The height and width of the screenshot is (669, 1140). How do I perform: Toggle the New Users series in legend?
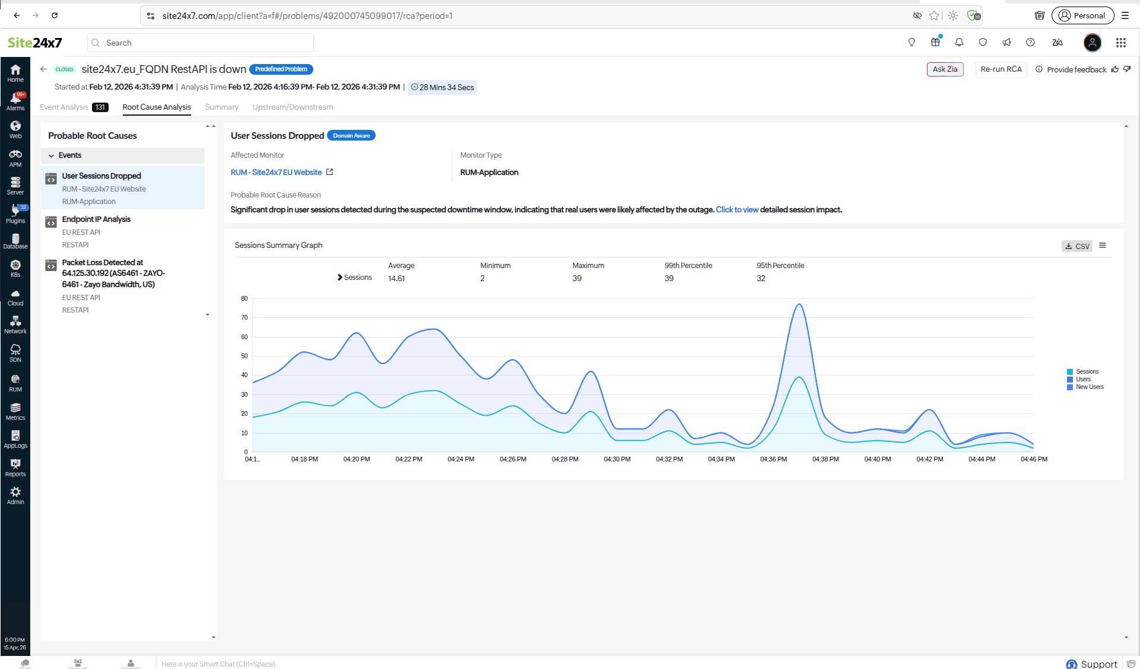pyautogui.click(x=1085, y=387)
